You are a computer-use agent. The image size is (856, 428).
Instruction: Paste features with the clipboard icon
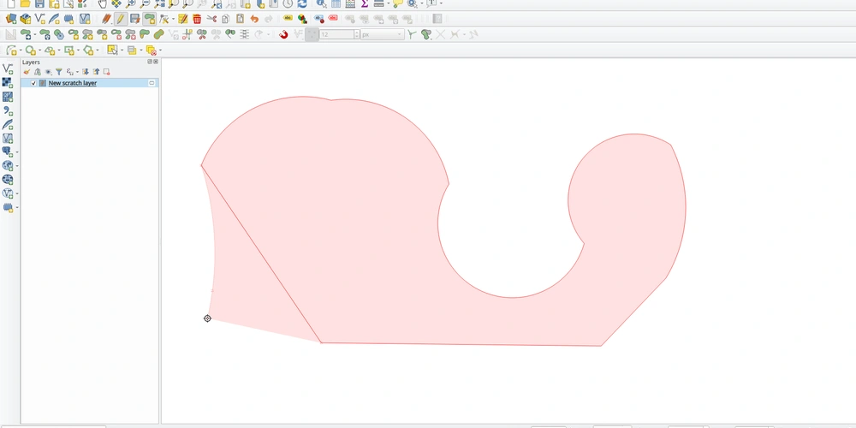[x=240, y=19]
